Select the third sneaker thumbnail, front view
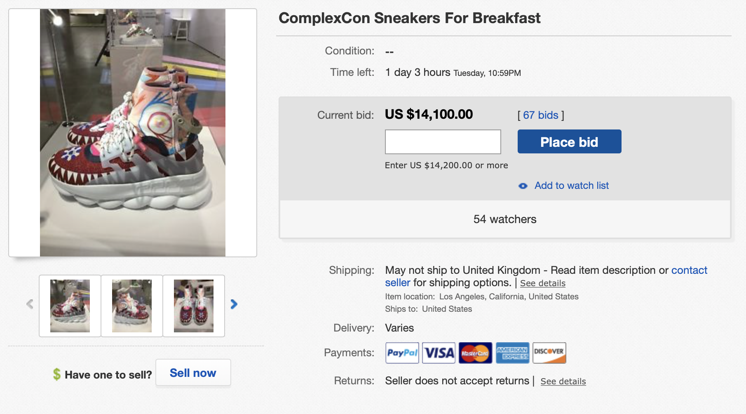The height and width of the screenshot is (414, 746). coord(194,306)
